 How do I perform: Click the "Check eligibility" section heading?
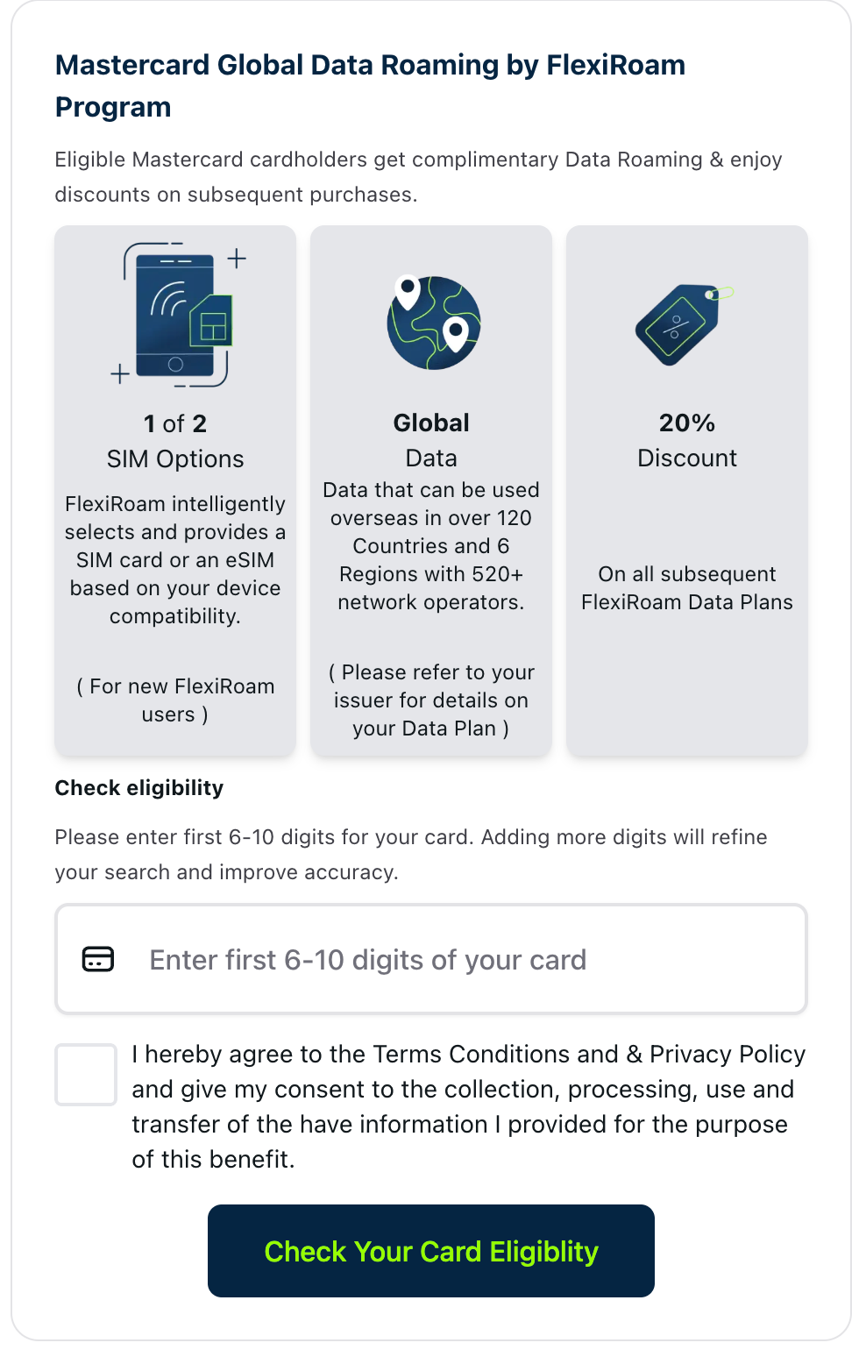pyautogui.click(x=139, y=788)
